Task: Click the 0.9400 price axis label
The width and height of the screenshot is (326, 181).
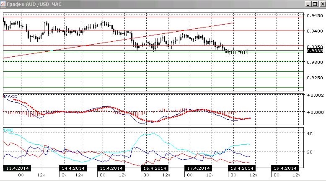Action: (x=315, y=31)
